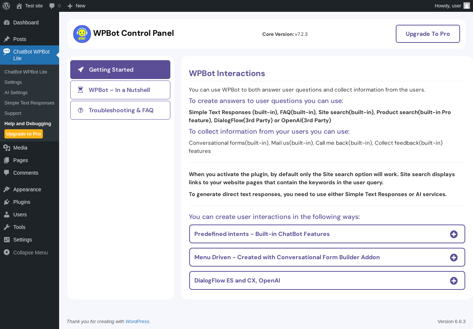
Task: Collapse the admin sidebar menu
Action: coord(30,253)
